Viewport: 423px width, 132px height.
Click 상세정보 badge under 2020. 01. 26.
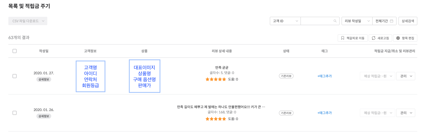point(44,116)
